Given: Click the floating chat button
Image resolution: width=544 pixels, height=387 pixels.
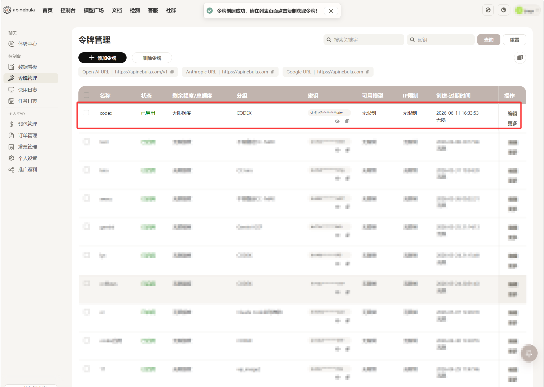Looking at the screenshot, I should [x=529, y=353].
